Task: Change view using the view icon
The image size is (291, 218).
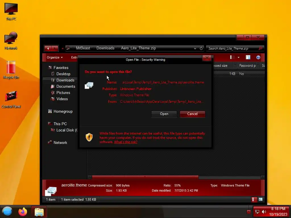Action: click(x=232, y=57)
